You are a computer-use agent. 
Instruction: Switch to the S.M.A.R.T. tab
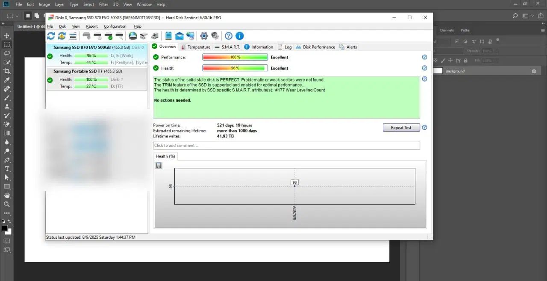(227, 47)
